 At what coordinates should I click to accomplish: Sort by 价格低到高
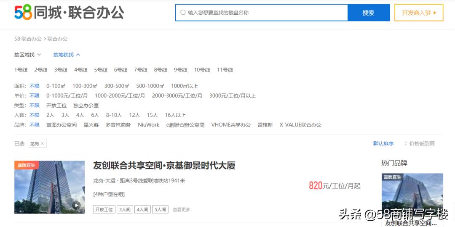[x=422, y=144]
